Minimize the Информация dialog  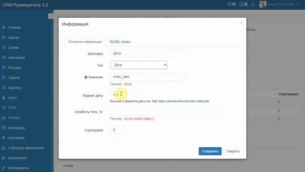234,23
